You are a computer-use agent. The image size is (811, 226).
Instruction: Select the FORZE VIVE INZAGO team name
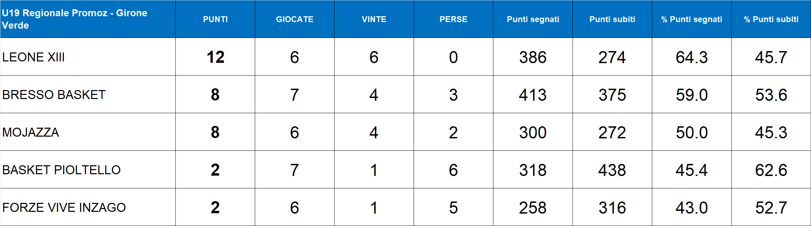point(64,207)
